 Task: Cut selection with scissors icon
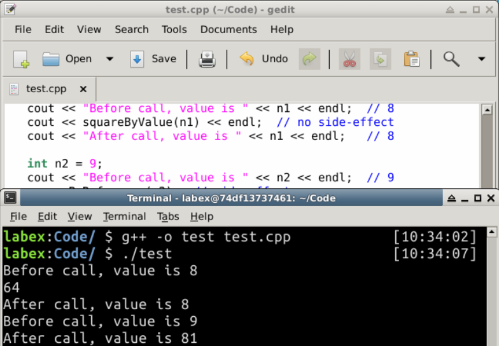click(x=349, y=59)
